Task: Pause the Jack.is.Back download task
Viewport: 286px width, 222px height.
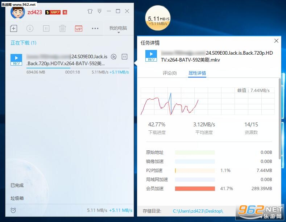Action: (x=124, y=57)
